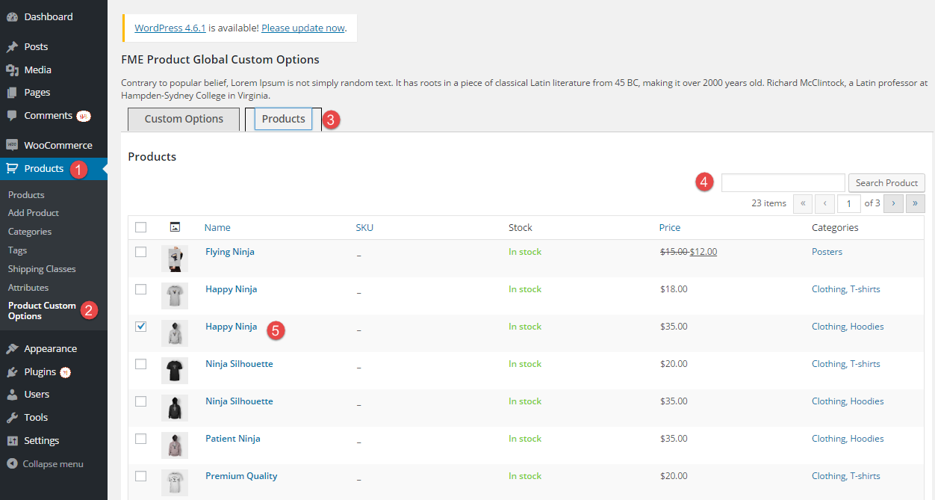Viewport: 935px width, 500px height.
Task: Click the Plugins plug icon
Action: pos(12,371)
